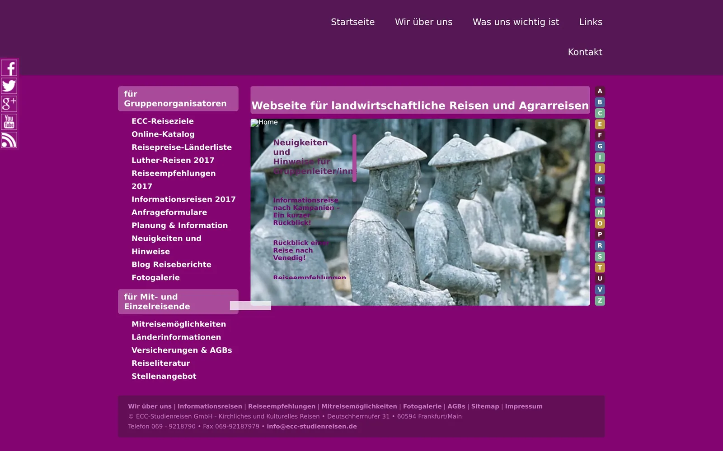Image resolution: width=723 pixels, height=451 pixels.
Task: Select letter T in alphabet index
Action: tap(600, 267)
